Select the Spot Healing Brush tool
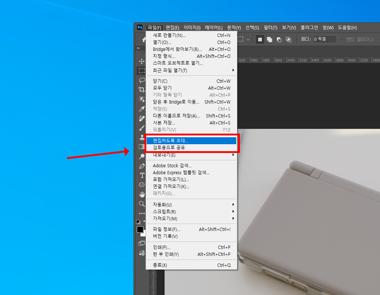Viewport: 380px width, 295px height. [x=142, y=118]
